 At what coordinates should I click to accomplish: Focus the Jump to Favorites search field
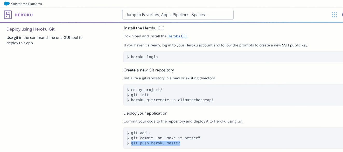click(x=178, y=15)
